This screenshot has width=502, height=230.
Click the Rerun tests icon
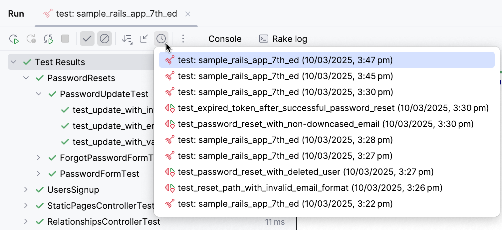(14, 39)
